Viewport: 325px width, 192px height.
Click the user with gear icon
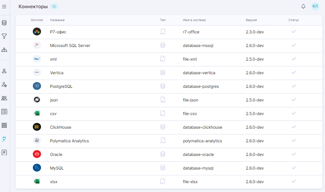click(4, 84)
